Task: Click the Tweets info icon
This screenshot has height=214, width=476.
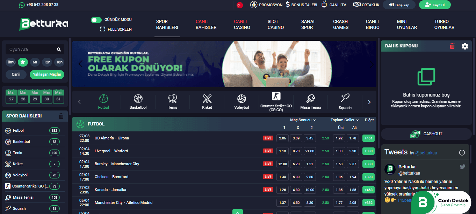Action: click(462, 153)
